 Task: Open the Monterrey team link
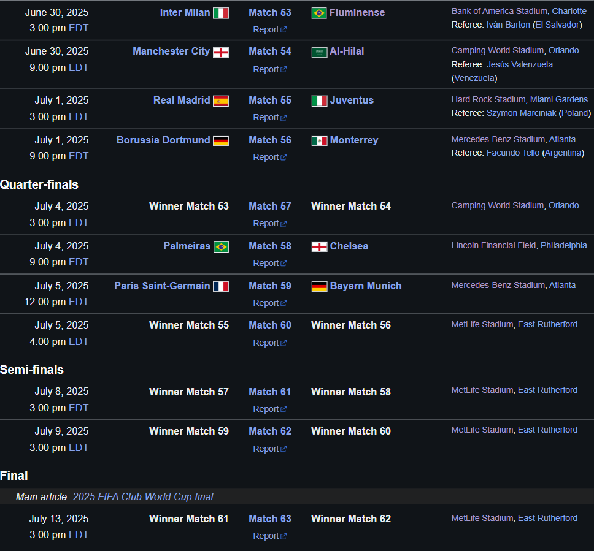tap(354, 140)
